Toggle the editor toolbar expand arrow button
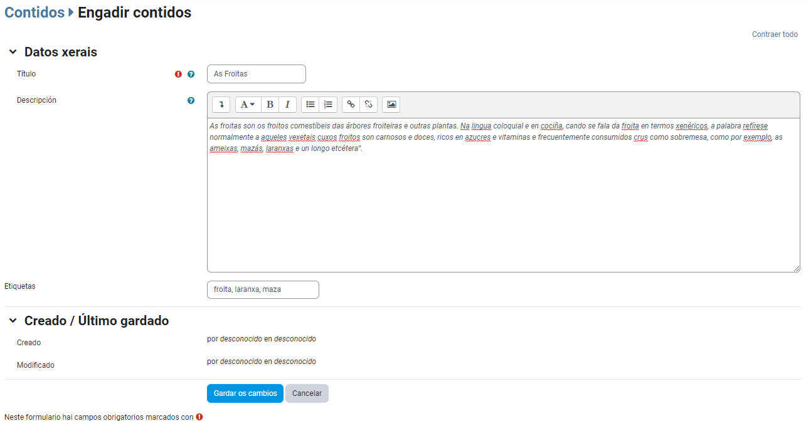 point(221,105)
